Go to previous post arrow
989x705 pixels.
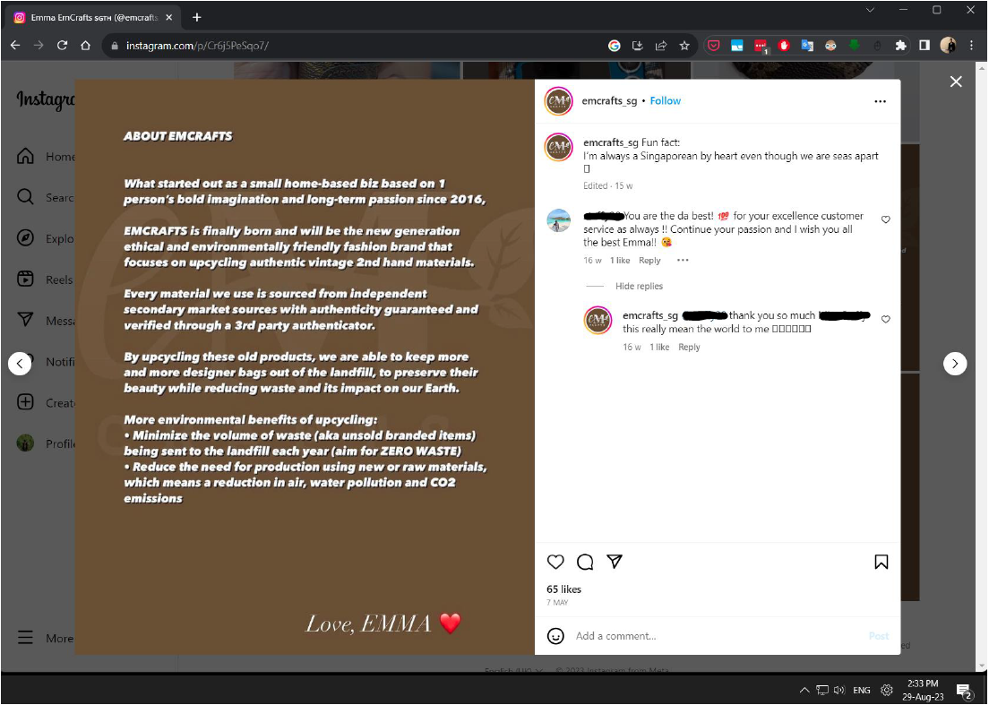[20, 363]
